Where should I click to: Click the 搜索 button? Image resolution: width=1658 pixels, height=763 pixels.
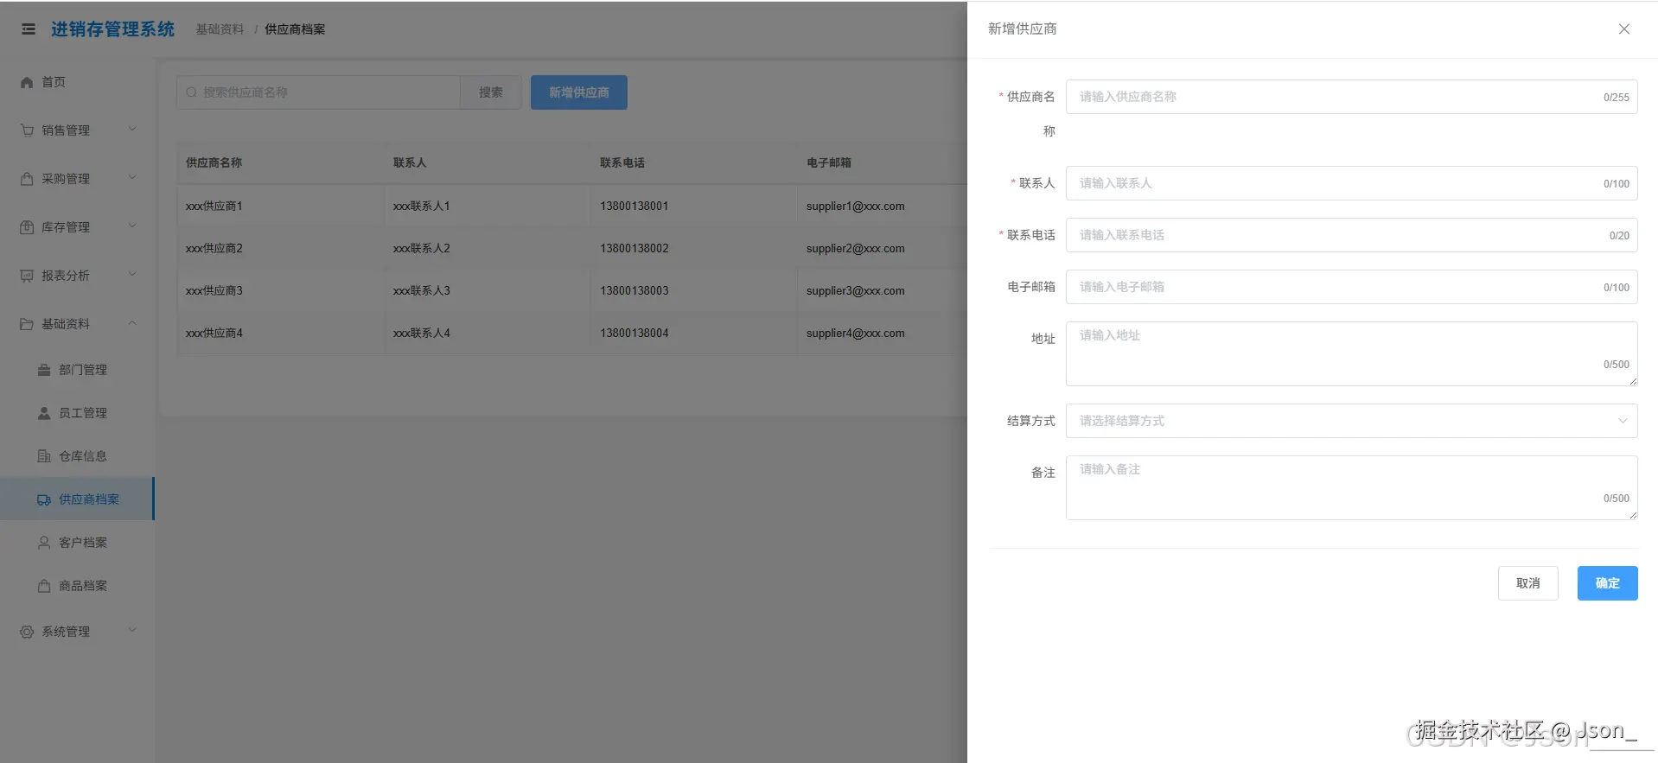[x=490, y=92]
